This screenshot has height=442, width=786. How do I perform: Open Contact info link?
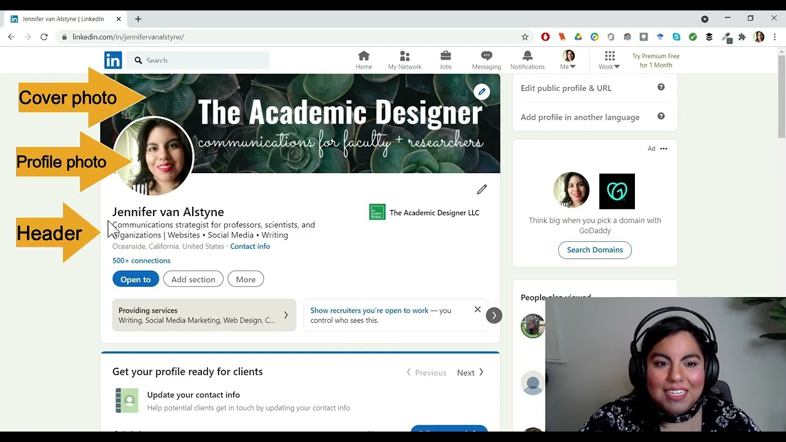point(250,246)
